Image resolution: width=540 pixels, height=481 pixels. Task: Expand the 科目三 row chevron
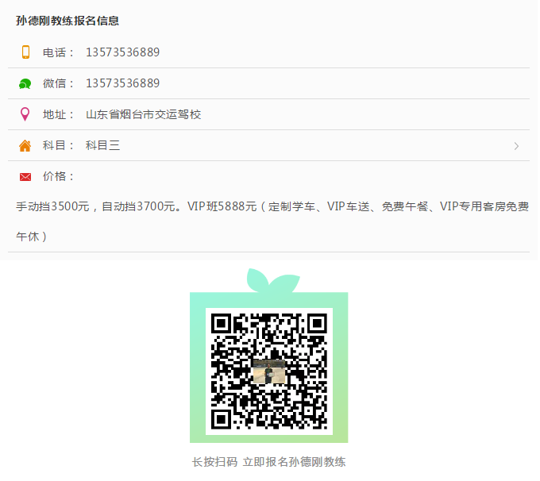click(516, 146)
